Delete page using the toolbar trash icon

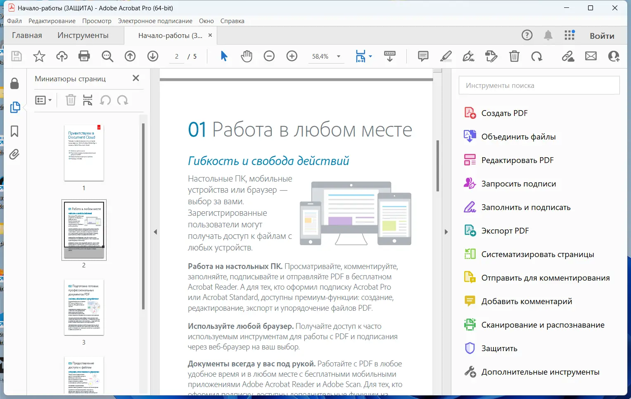(514, 56)
